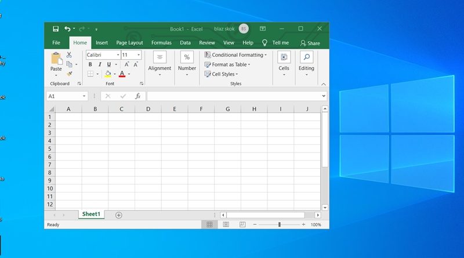The height and width of the screenshot is (258, 464).
Task: Open Clipboard pane dialog launcher
Action: (79, 83)
